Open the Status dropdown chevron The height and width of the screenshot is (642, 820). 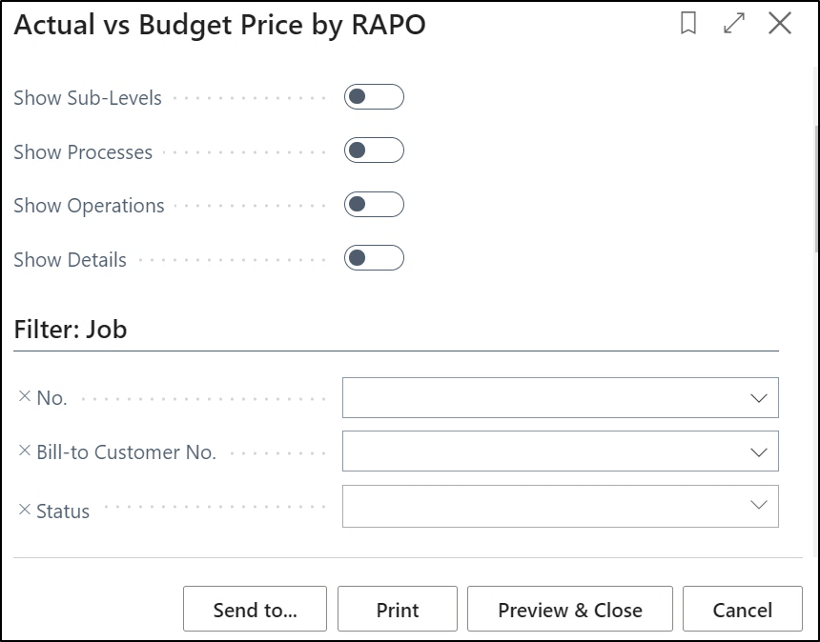pos(759,506)
